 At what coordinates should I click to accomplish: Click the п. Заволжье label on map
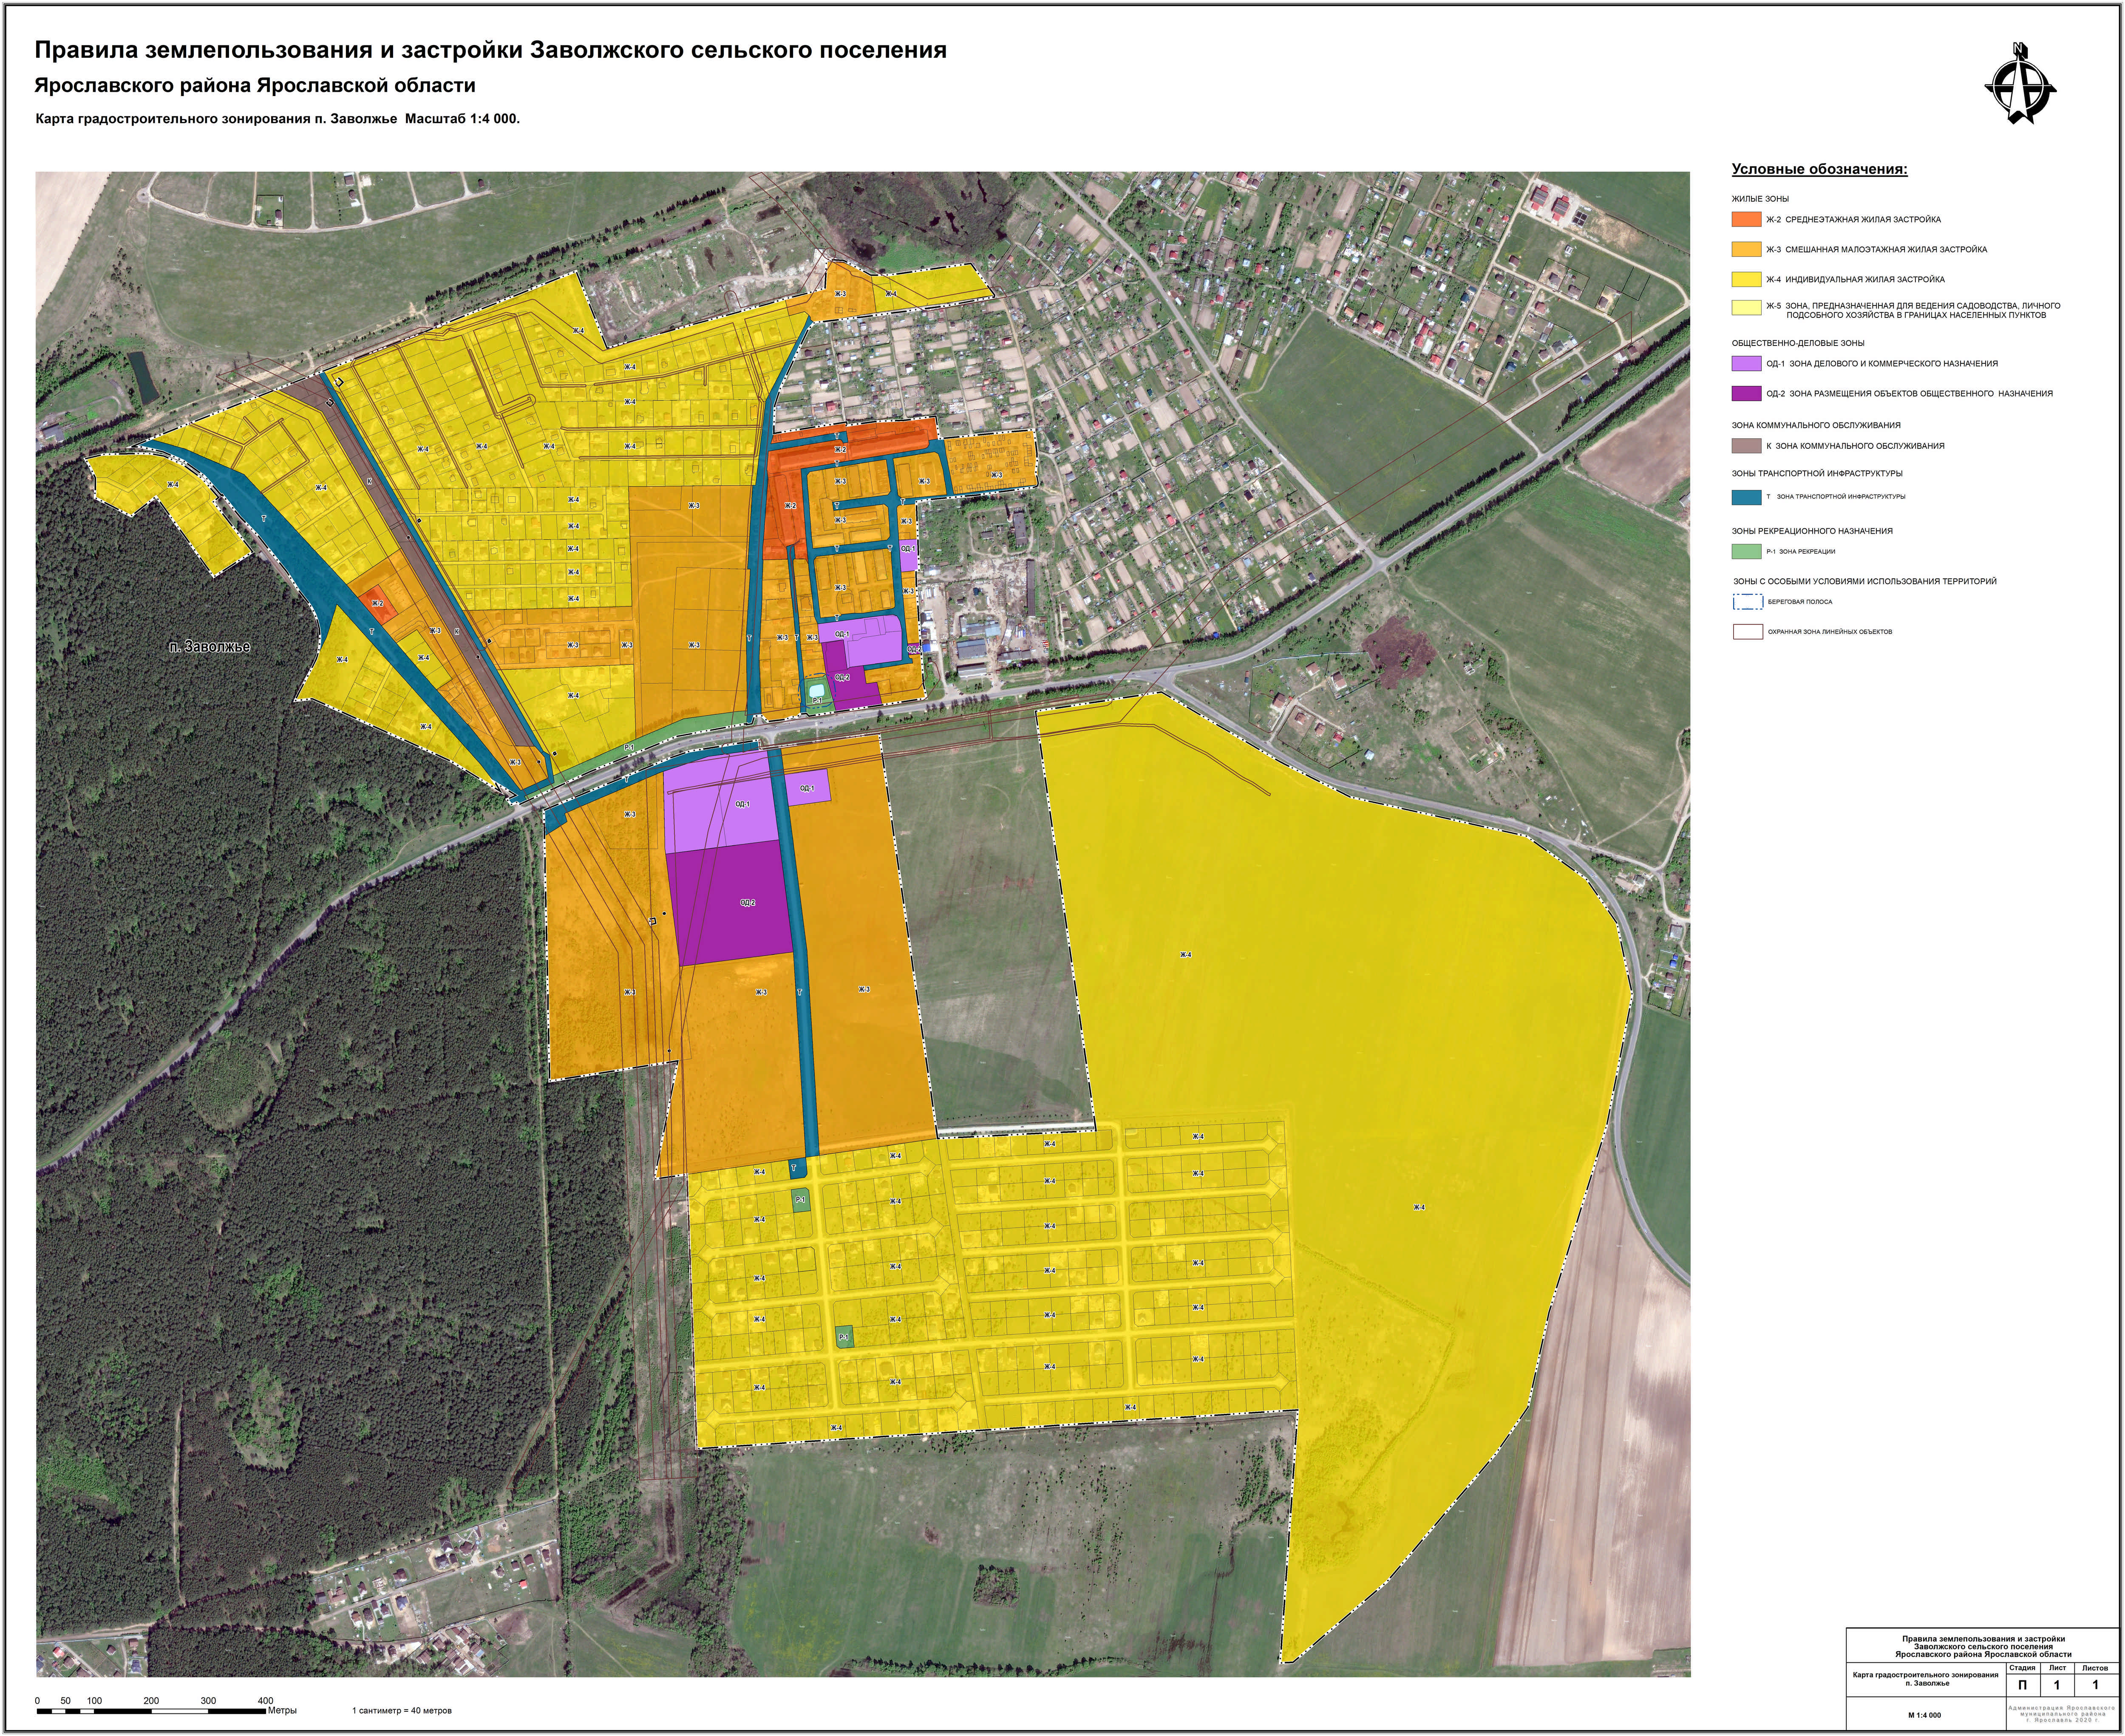pos(209,647)
